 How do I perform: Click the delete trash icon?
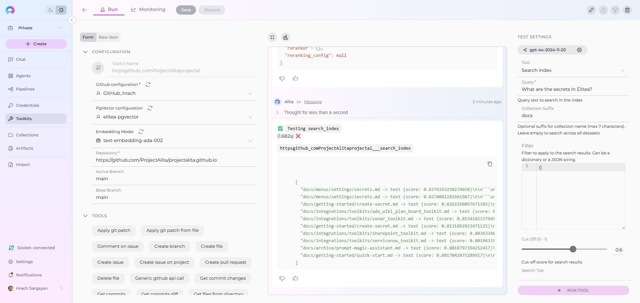point(627,10)
